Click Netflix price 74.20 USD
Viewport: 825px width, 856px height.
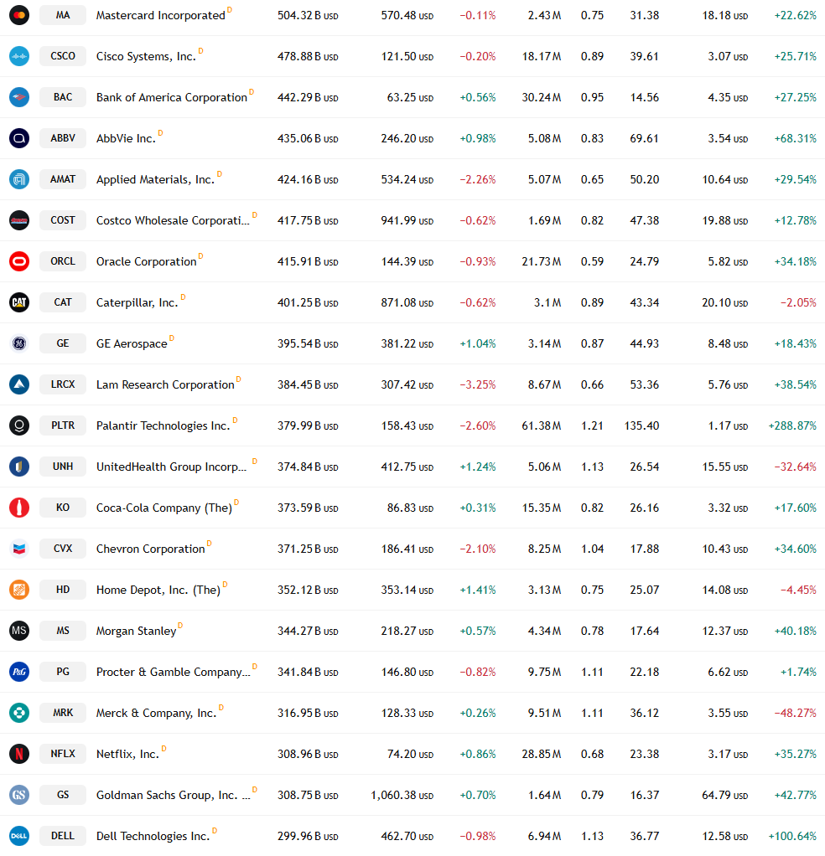(x=410, y=754)
